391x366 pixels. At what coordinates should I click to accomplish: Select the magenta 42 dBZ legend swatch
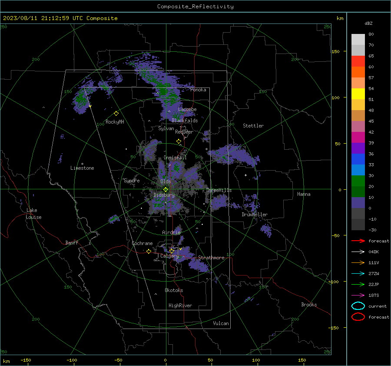tap(358, 137)
